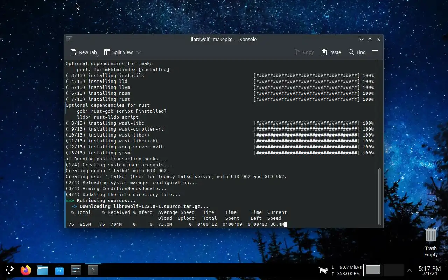Click '(3/4) Arming ConditionNeedsUpdate...' line
448x280 pixels.
(x=116, y=189)
